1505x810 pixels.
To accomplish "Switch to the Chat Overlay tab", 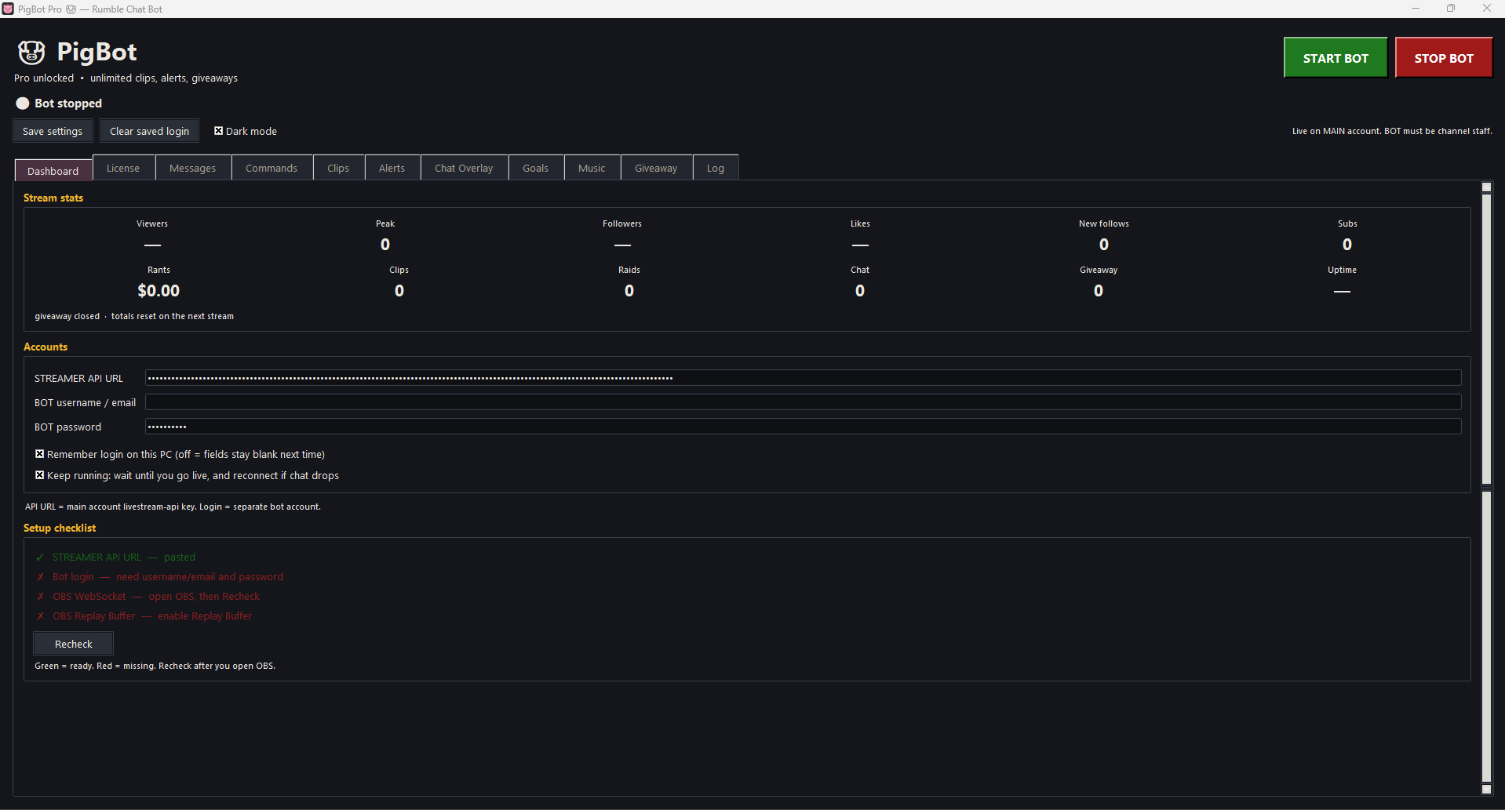I will click(x=464, y=168).
